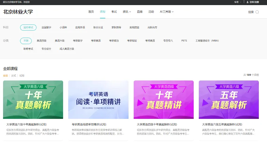Viewport: 267px width, 144px height.
Task: Filter courses by 正式 tab
Action: (14, 75)
